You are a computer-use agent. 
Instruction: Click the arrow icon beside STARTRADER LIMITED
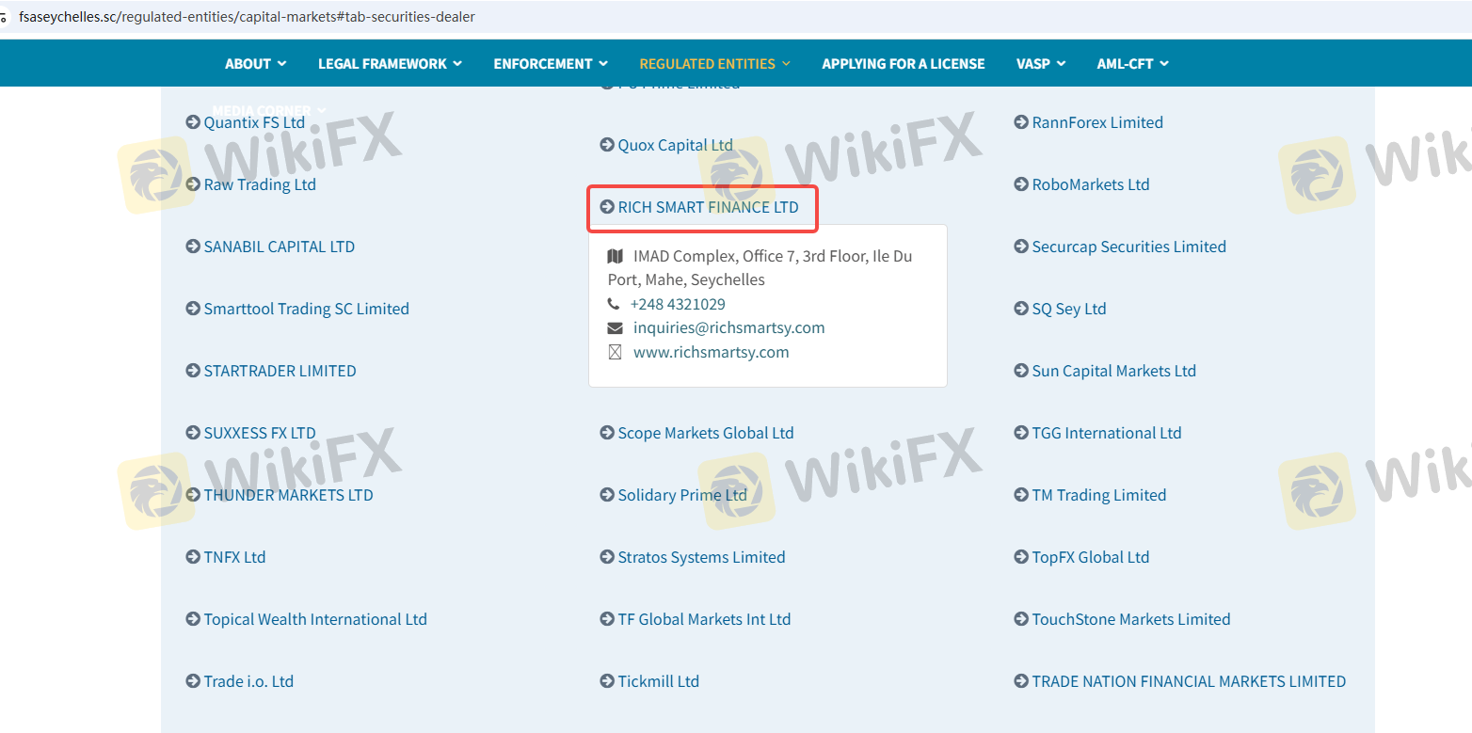click(x=193, y=371)
